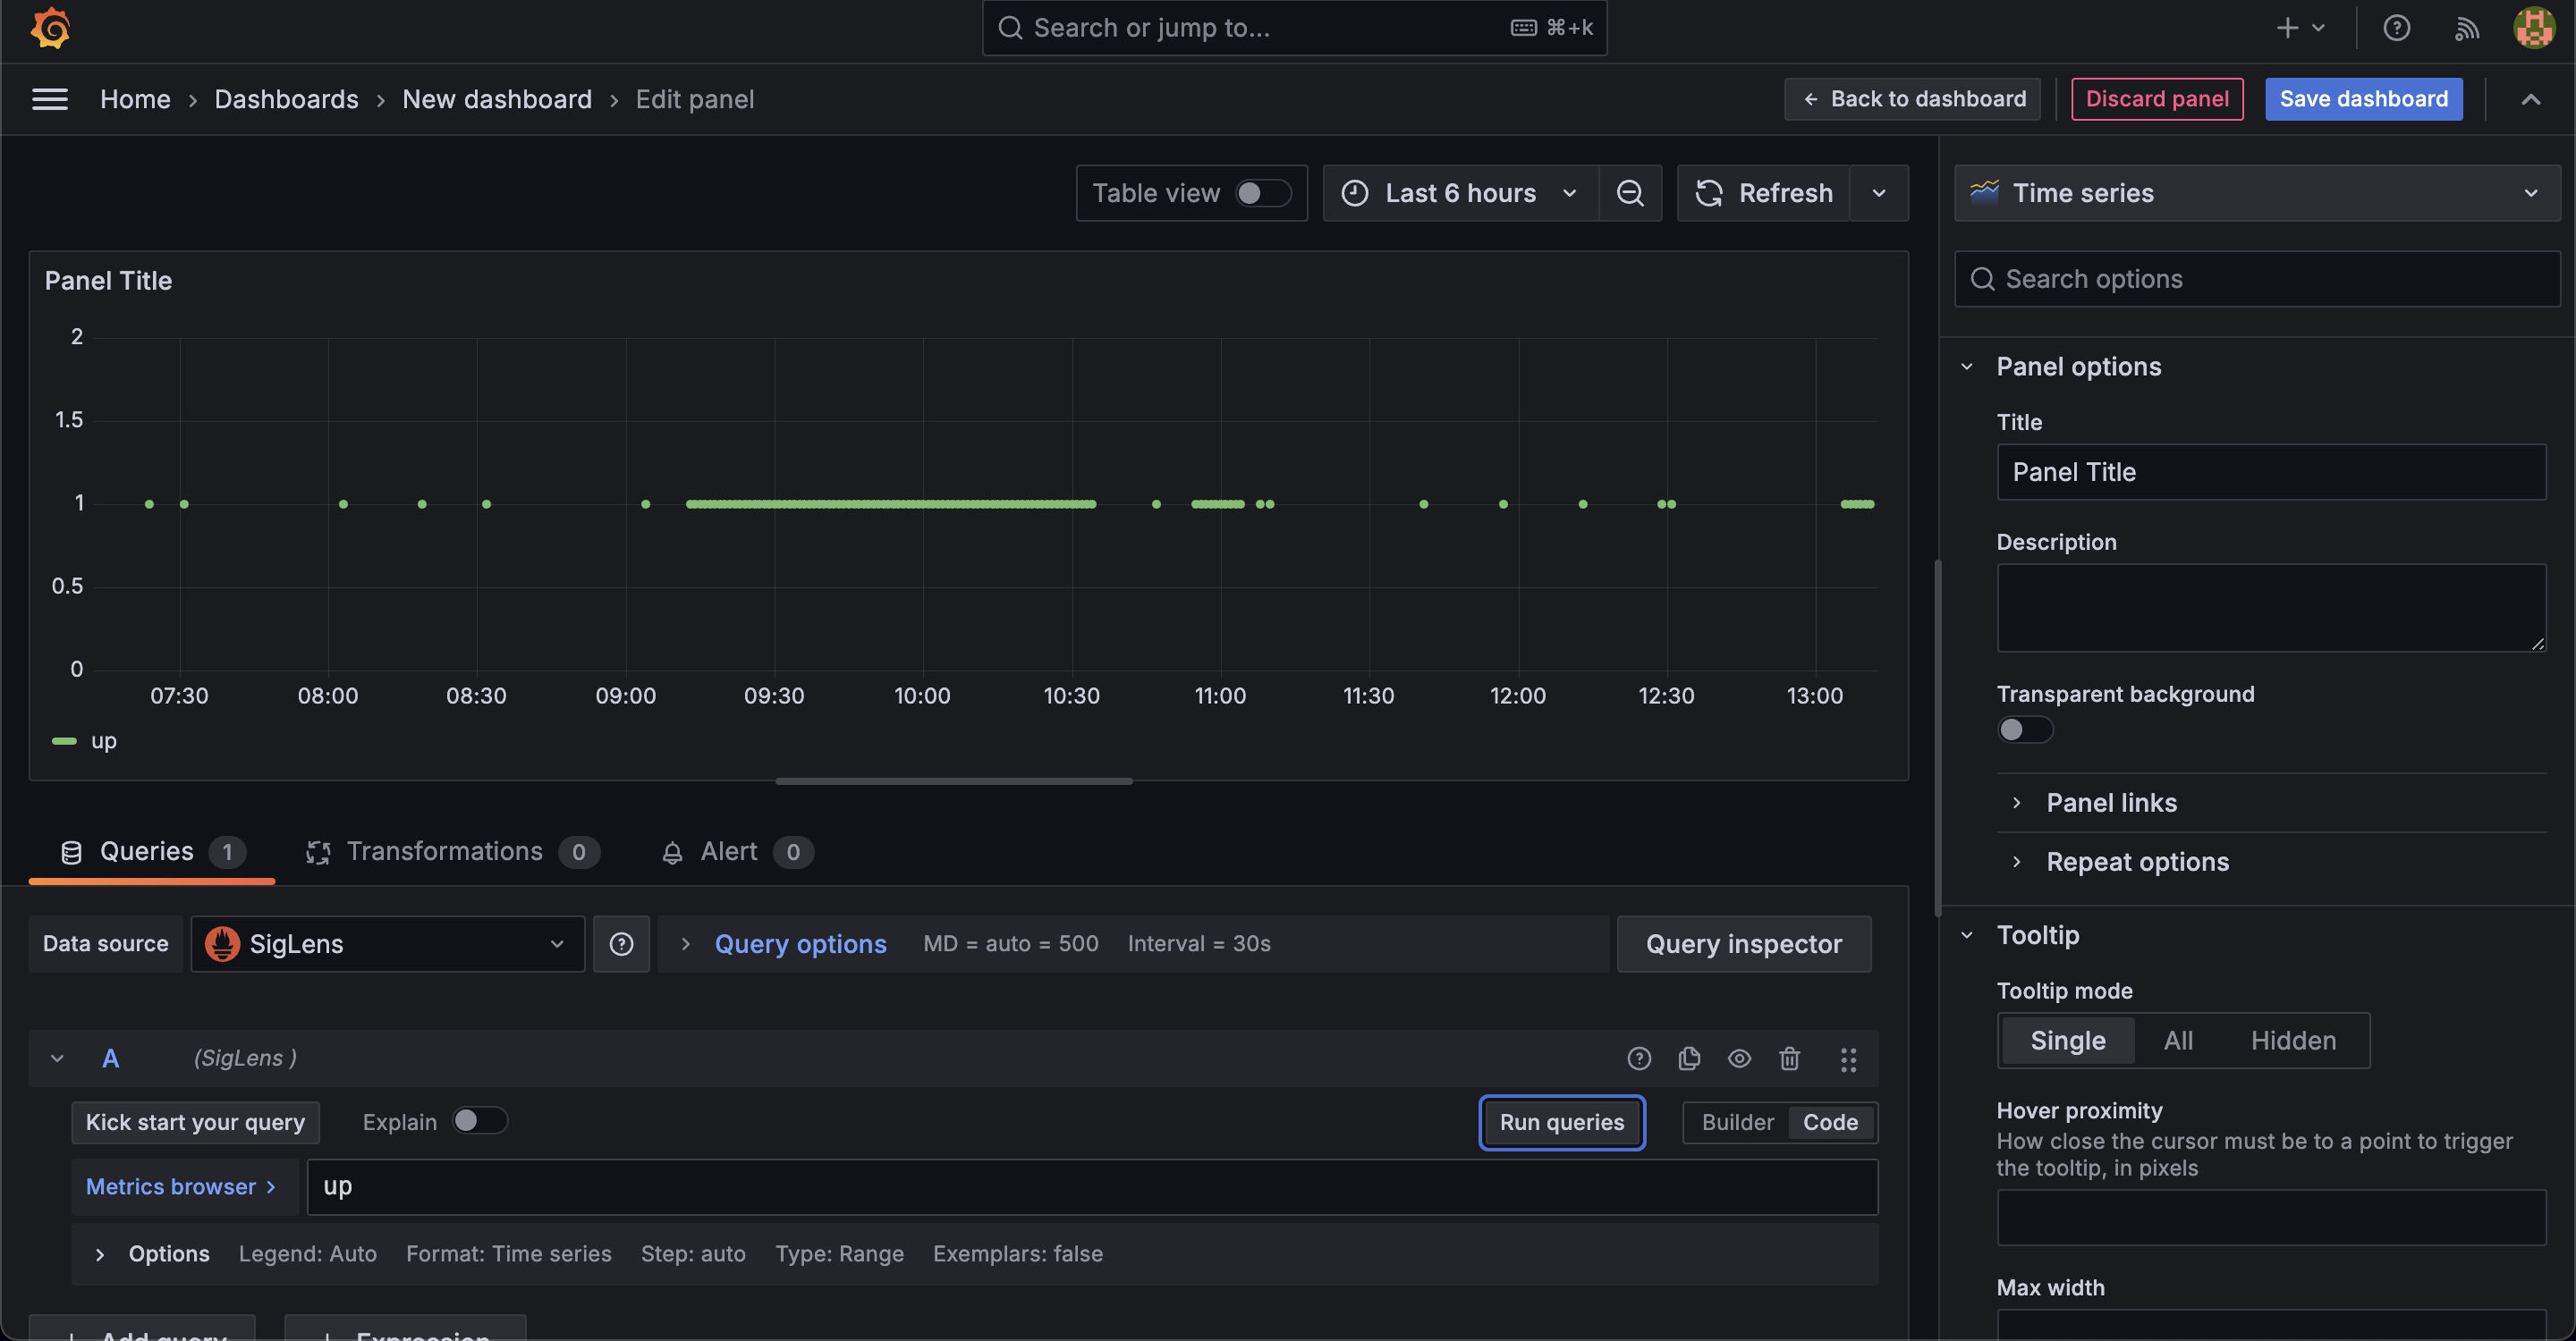The image size is (2576, 1341).
Task: Click data source help icon next to SigLens
Action: click(621, 943)
